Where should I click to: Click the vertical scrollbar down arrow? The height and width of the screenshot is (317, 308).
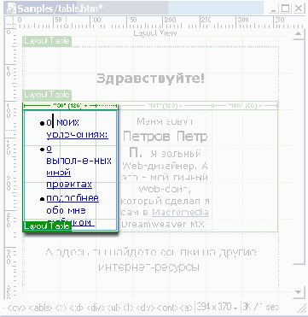[299, 292]
